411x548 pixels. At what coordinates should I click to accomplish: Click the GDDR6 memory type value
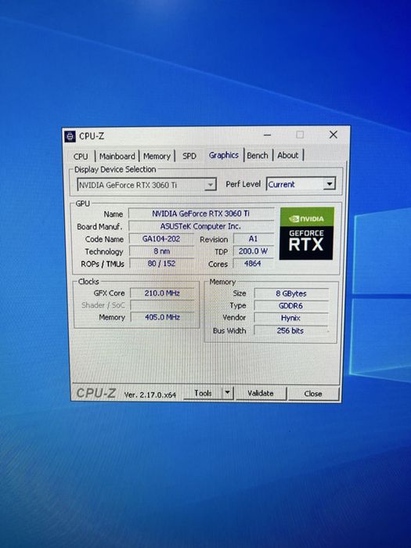(x=291, y=306)
